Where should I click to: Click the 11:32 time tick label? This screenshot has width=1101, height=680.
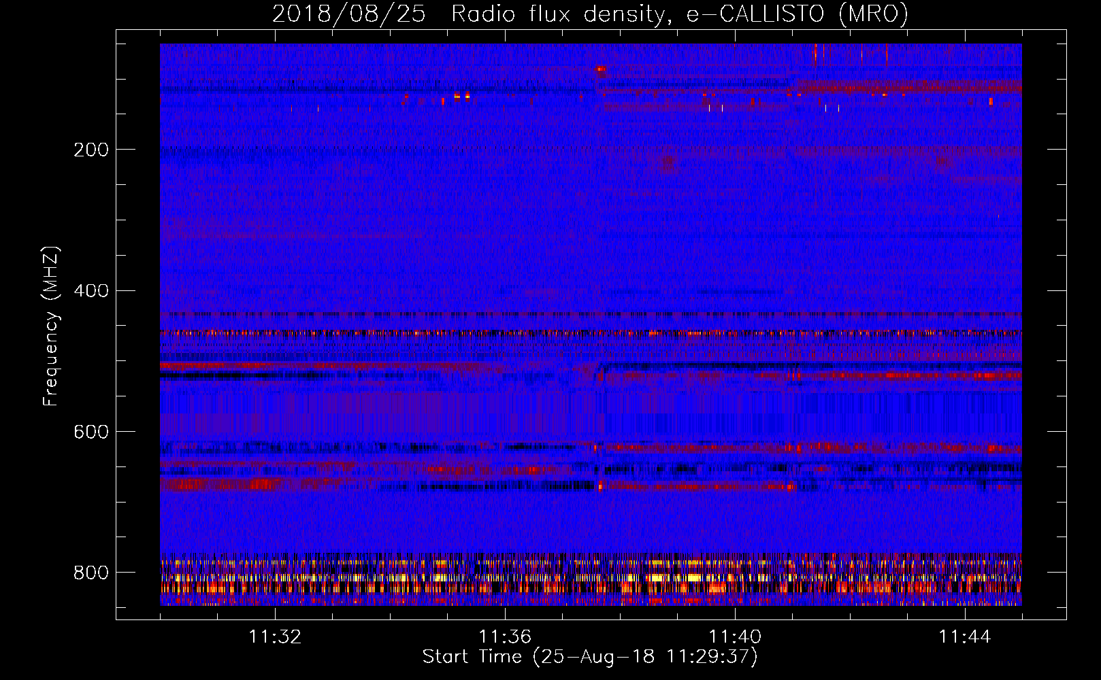275,637
